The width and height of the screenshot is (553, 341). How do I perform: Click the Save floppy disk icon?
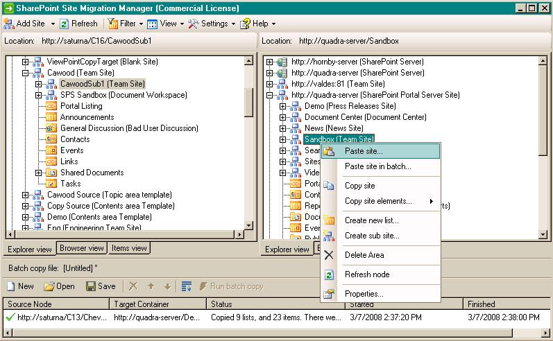[91, 286]
